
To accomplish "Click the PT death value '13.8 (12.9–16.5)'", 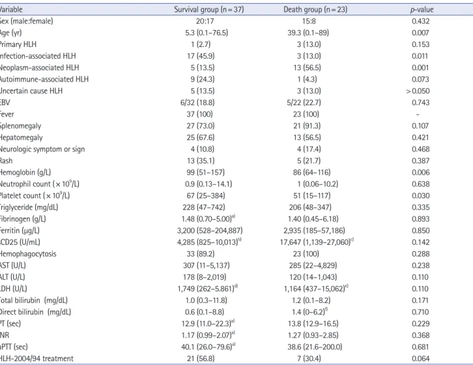I will (313, 324).
